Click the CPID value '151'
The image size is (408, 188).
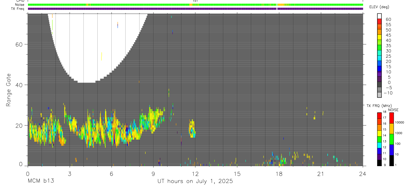[195, 1]
